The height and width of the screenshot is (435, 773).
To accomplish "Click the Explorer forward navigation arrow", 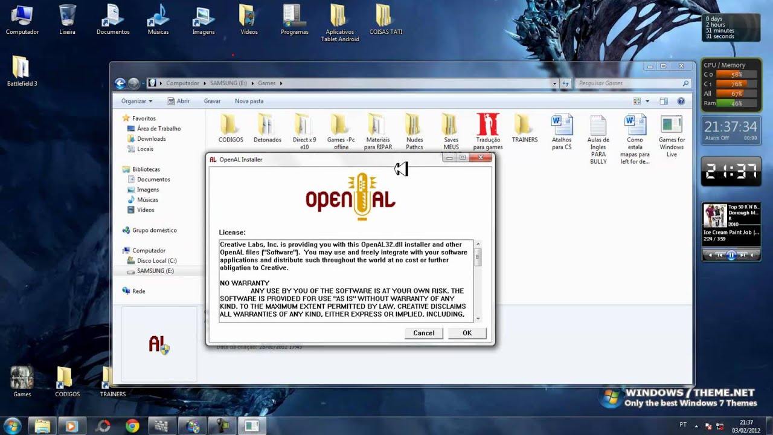I will tap(133, 83).
